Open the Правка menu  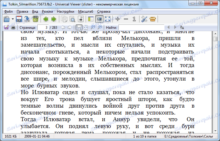[22, 12]
